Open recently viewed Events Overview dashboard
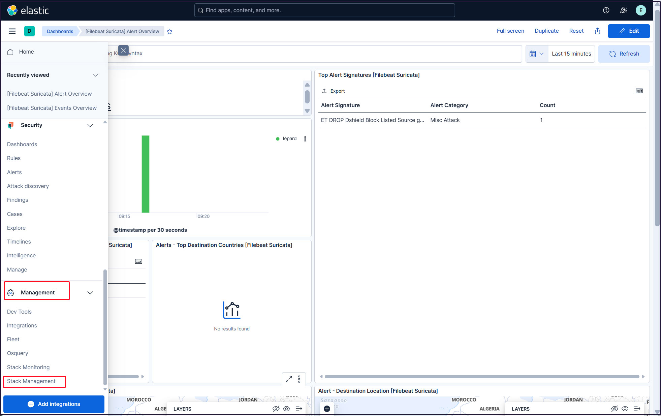The image size is (661, 416). click(x=52, y=108)
